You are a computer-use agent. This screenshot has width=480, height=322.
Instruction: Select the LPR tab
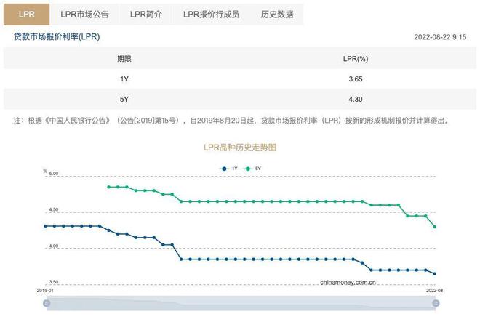point(26,15)
